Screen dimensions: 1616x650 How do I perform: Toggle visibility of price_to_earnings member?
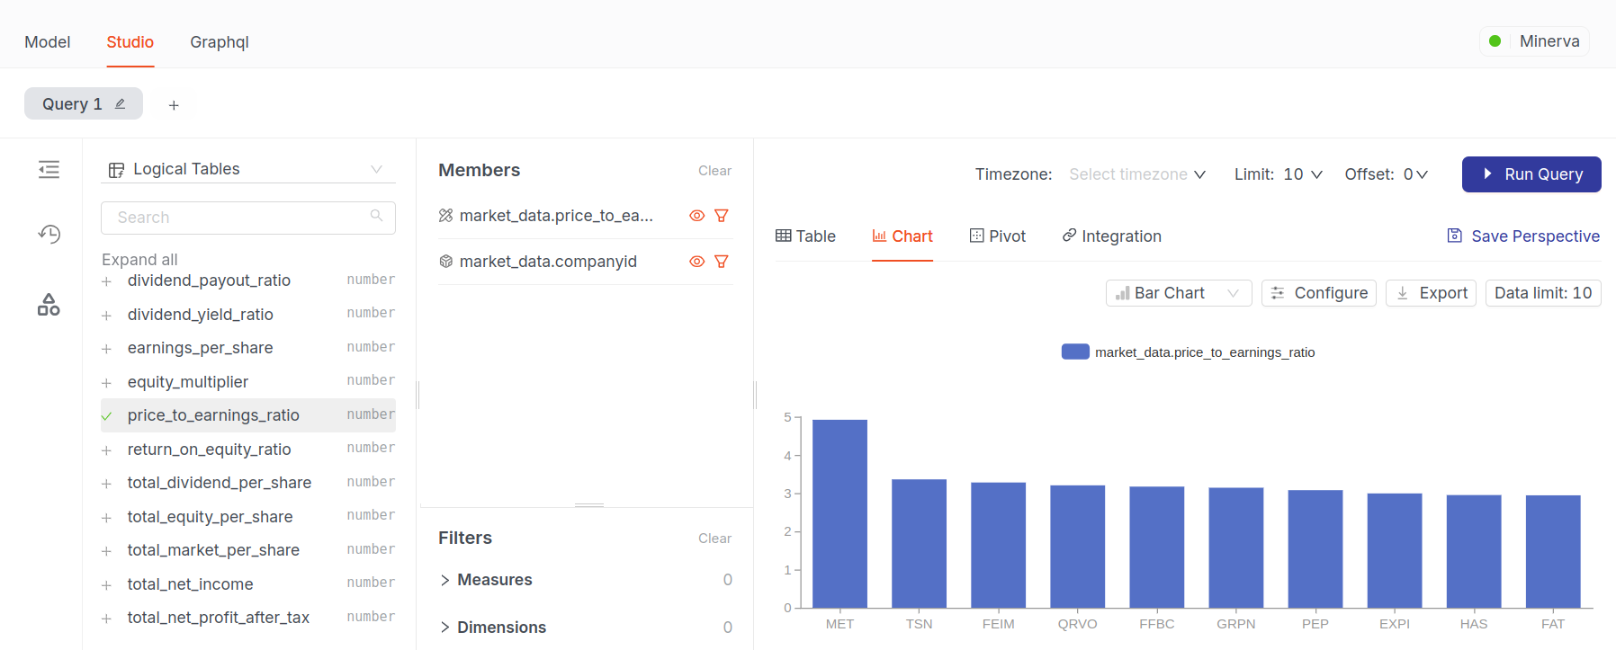click(696, 216)
